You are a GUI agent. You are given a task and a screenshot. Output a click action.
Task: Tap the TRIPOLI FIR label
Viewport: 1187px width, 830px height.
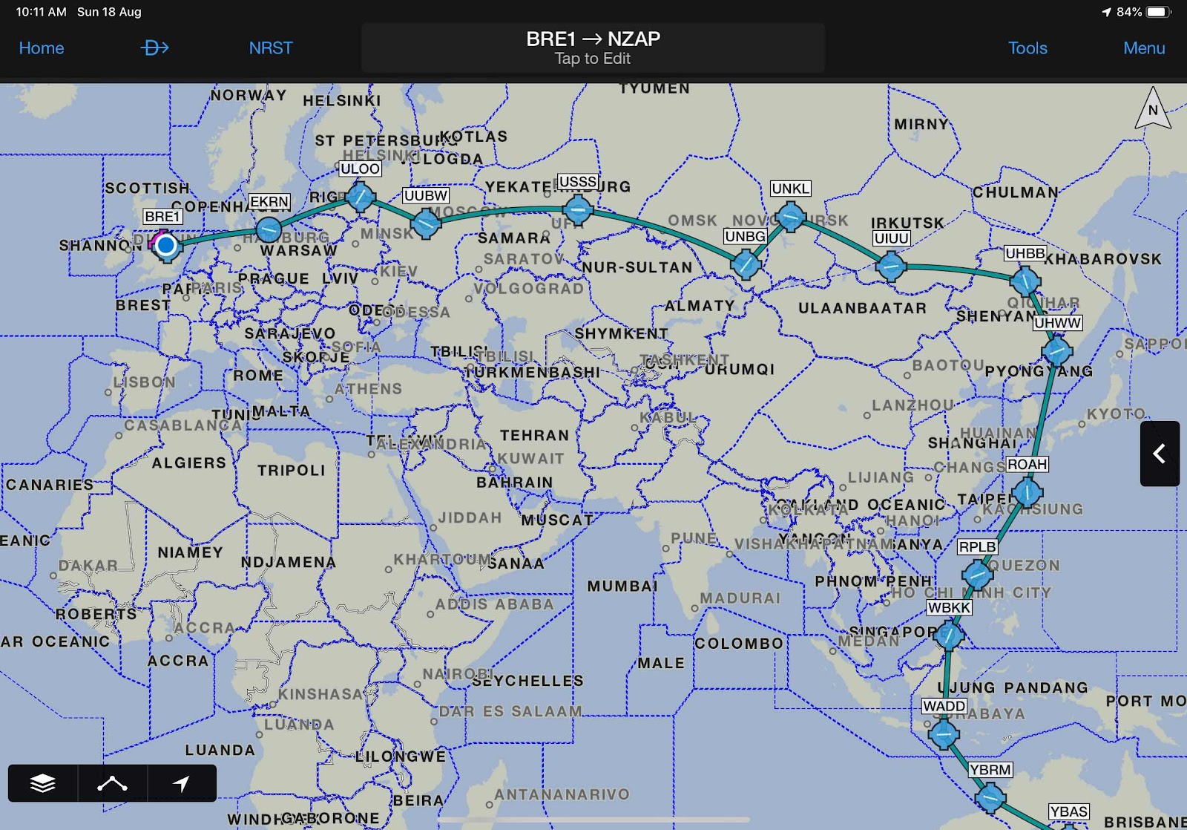pyautogui.click(x=292, y=471)
